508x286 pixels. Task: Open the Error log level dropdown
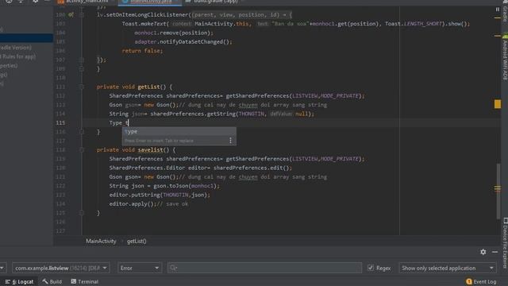140,269
